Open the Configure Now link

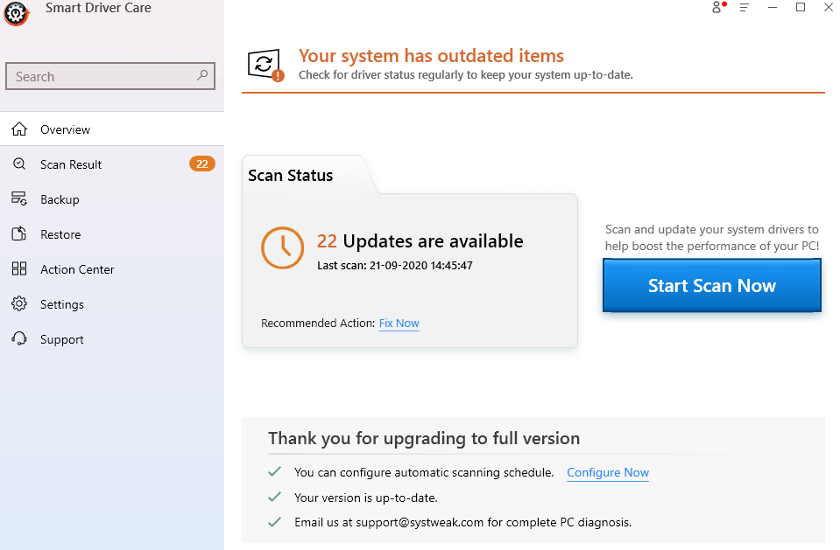(x=607, y=472)
